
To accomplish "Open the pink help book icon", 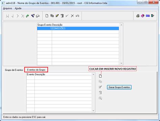I will pos(143,16).
